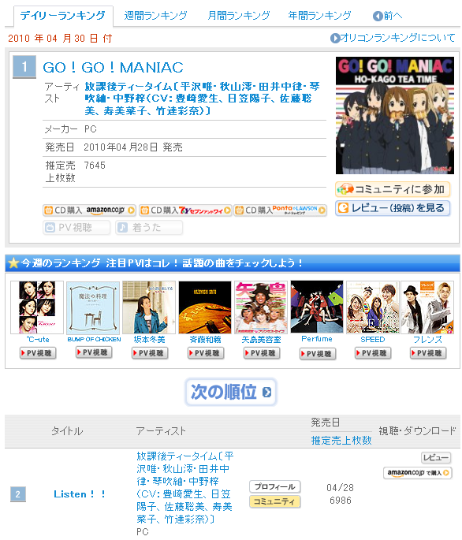
Task: Click the コミュニティに参加 button
Action: pos(393,189)
